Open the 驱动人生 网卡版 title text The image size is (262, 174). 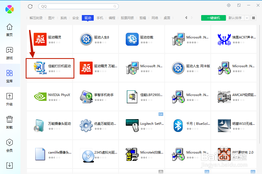coord(198,66)
